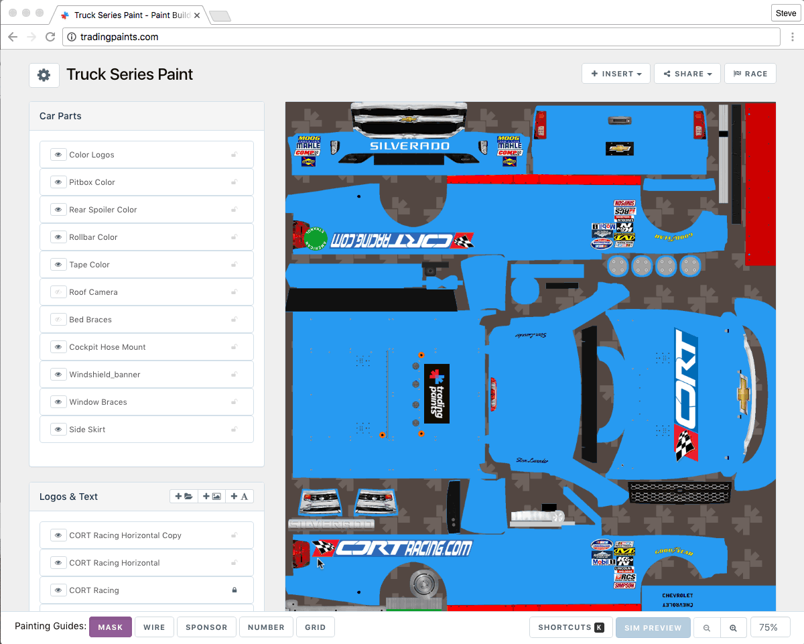Viewport: 804px width, 644px height.
Task: Toggle the Mask painting guide
Action: pyautogui.click(x=111, y=627)
